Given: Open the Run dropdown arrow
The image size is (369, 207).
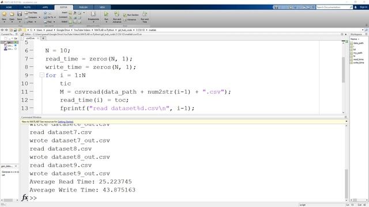Looking at the screenshot, I should coord(106,22).
